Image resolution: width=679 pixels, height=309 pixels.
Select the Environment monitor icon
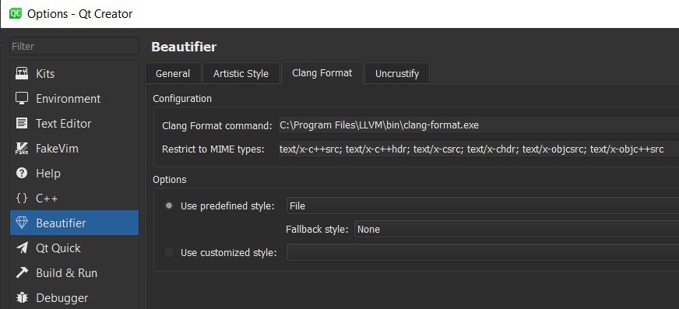pyautogui.click(x=22, y=98)
